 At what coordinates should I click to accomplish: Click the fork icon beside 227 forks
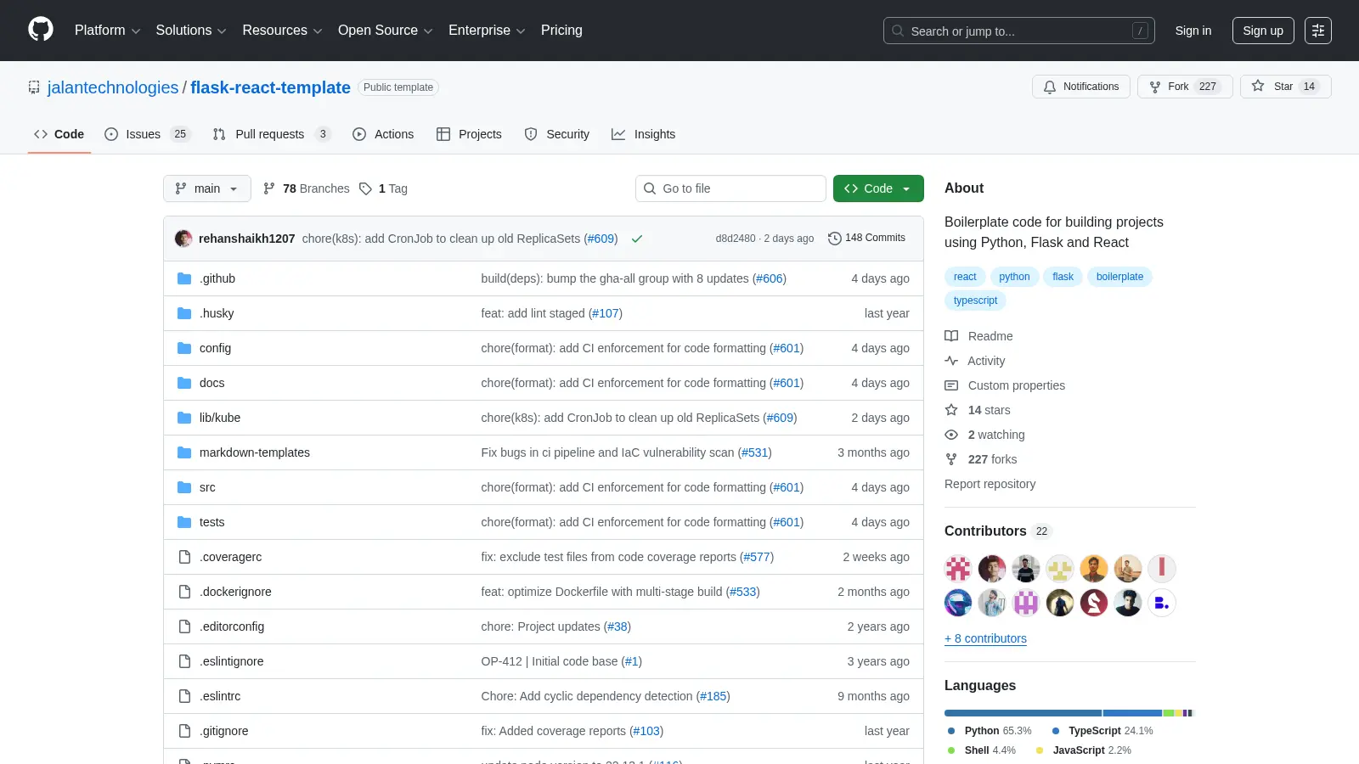pyautogui.click(x=951, y=459)
